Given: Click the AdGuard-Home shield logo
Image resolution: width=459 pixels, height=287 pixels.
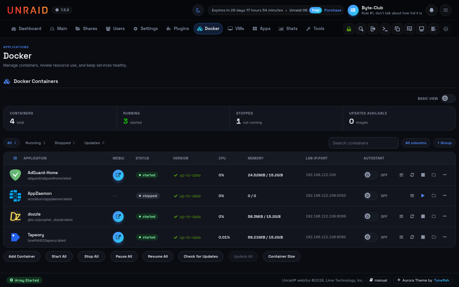Looking at the screenshot, I should 15,175.
